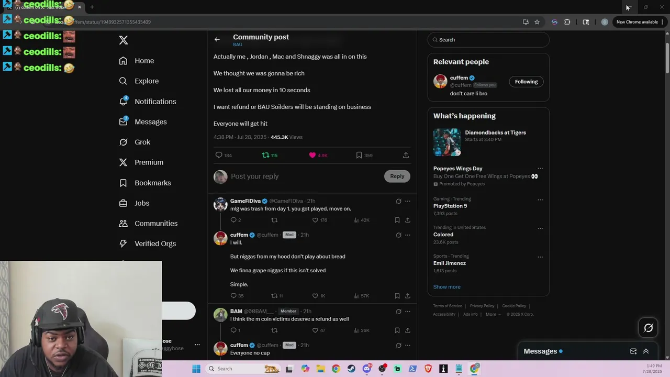Open more options on 'Everyone no cap' reply

coord(408,346)
